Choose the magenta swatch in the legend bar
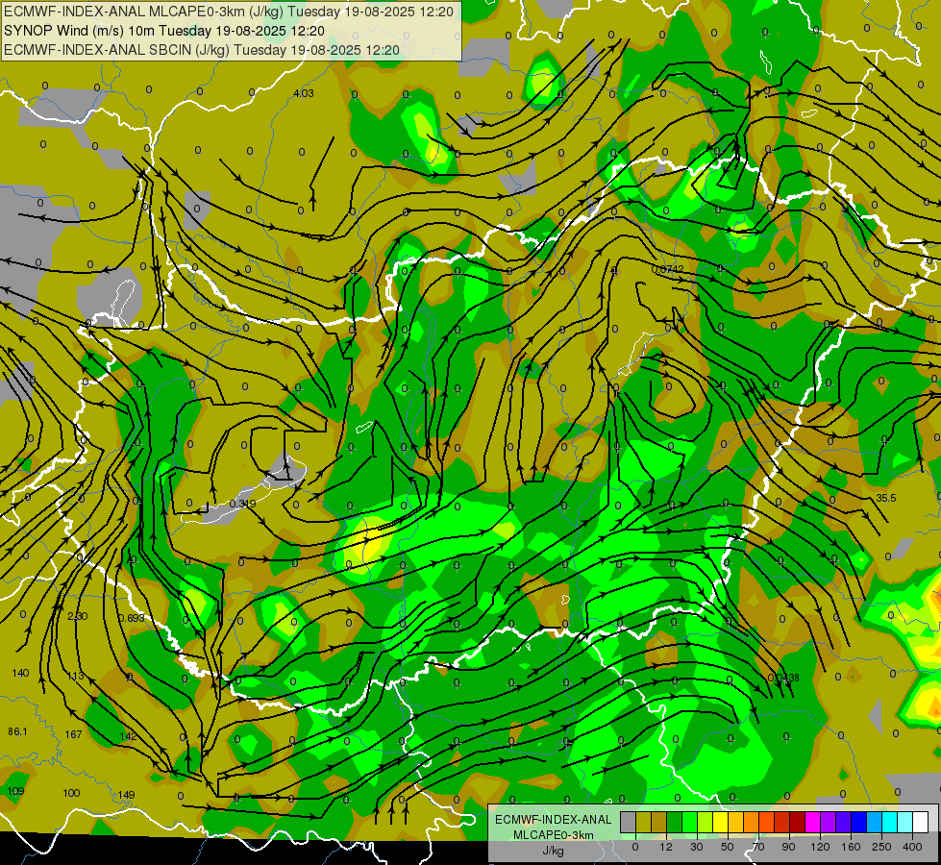Screen dimensions: 941x865 [x=813, y=822]
